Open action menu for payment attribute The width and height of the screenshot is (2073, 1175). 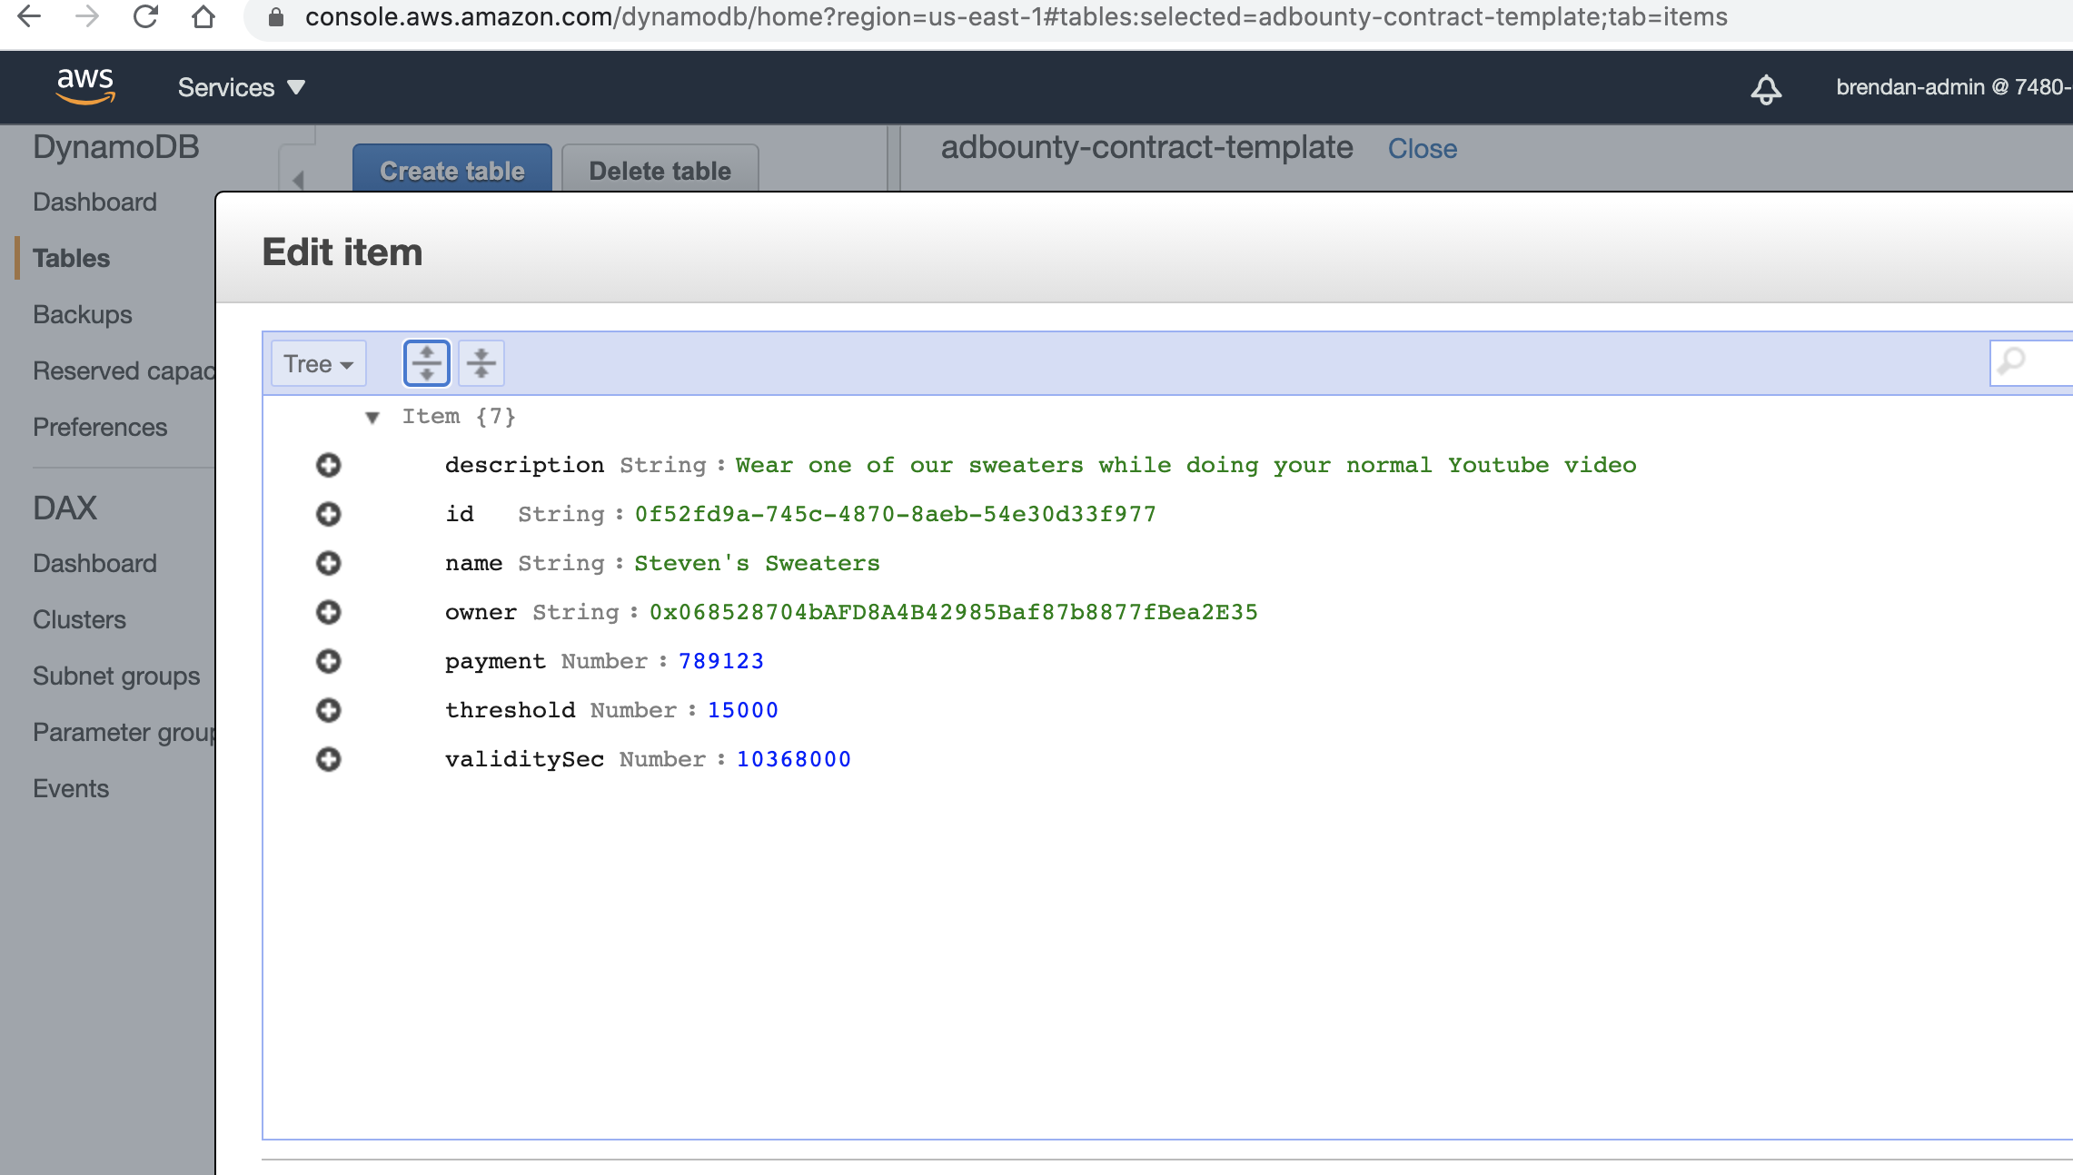328,661
